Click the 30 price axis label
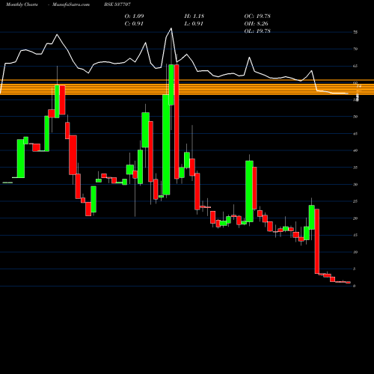The width and height of the screenshot is (374, 374). pos(355,184)
